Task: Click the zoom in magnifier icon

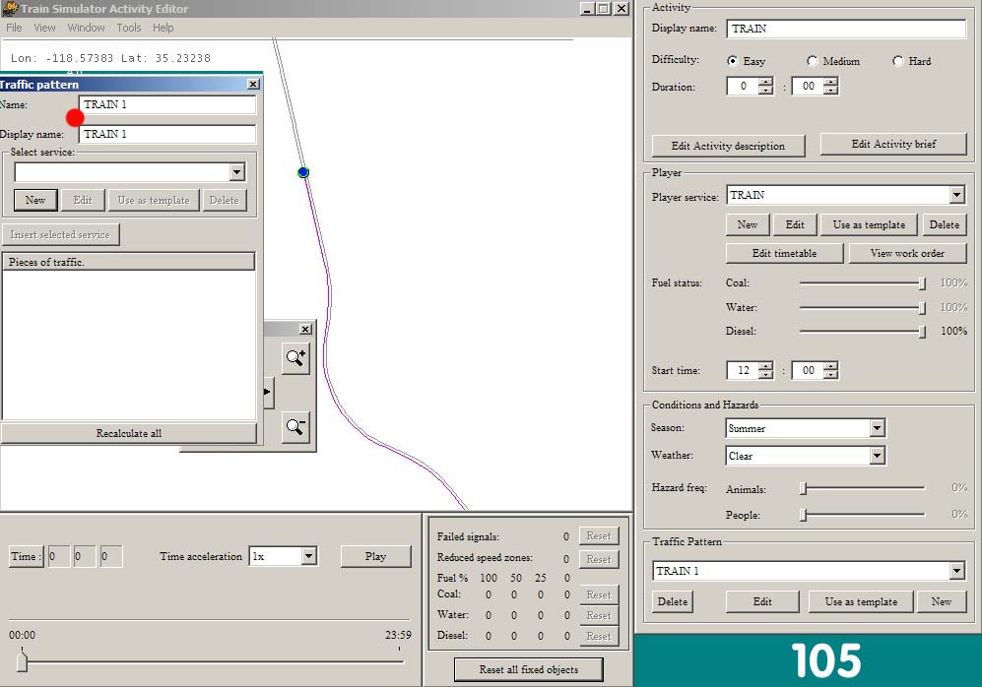Action: point(295,358)
